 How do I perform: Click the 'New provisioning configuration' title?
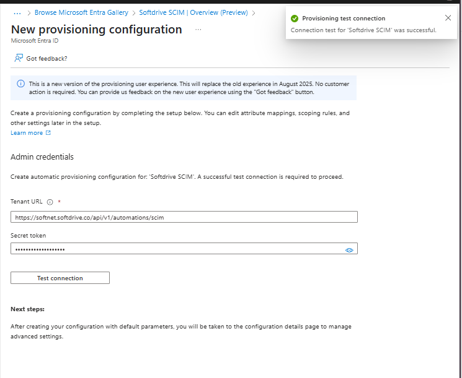click(96, 30)
